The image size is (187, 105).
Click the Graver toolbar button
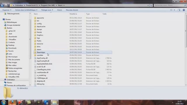pos(60,10)
